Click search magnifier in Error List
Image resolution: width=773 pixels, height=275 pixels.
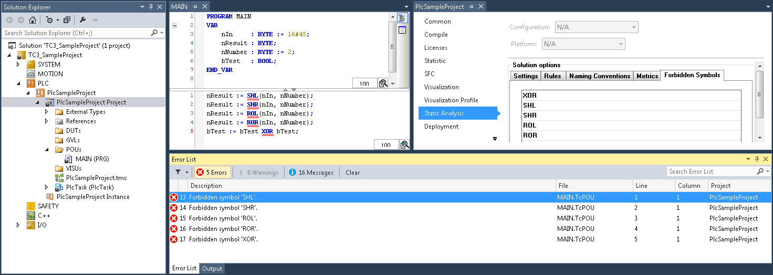[x=760, y=172]
